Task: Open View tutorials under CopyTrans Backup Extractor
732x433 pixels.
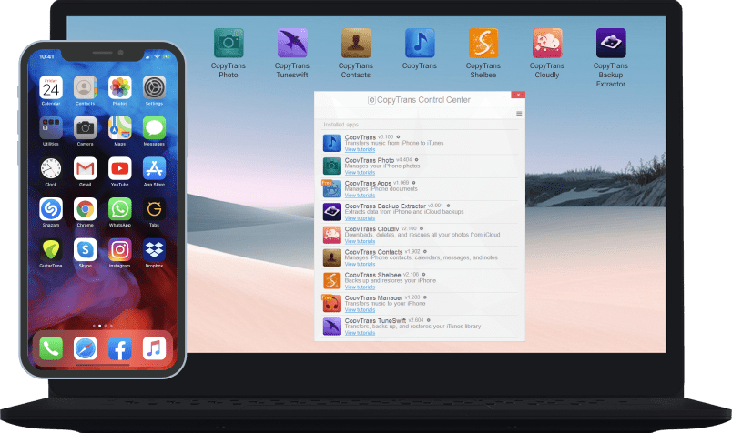Action: tap(360, 218)
